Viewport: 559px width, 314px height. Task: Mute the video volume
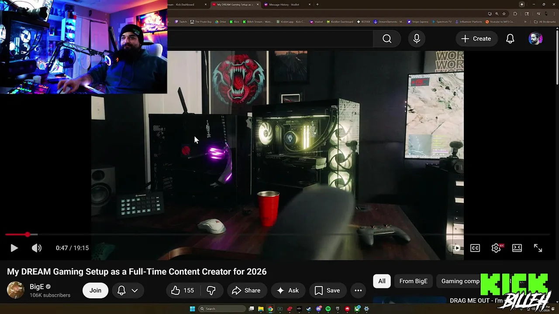coord(37,248)
